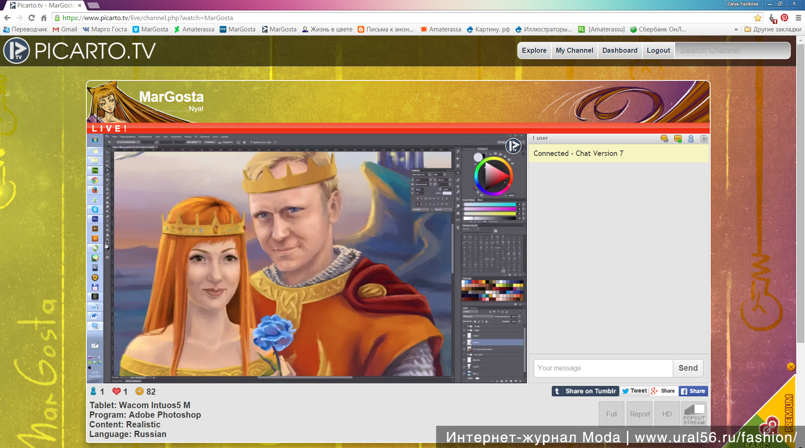
Task: Click the red heart likes icon
Action: pyautogui.click(x=117, y=391)
